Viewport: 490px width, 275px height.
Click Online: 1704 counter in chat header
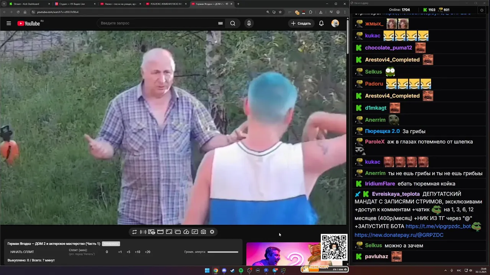pyautogui.click(x=399, y=10)
